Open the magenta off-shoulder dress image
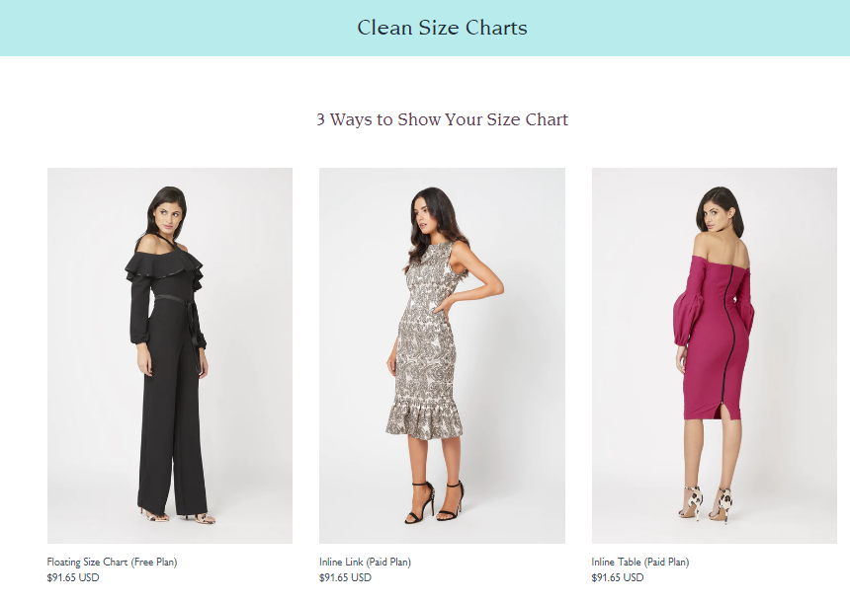This screenshot has width=850, height=602. point(714,355)
